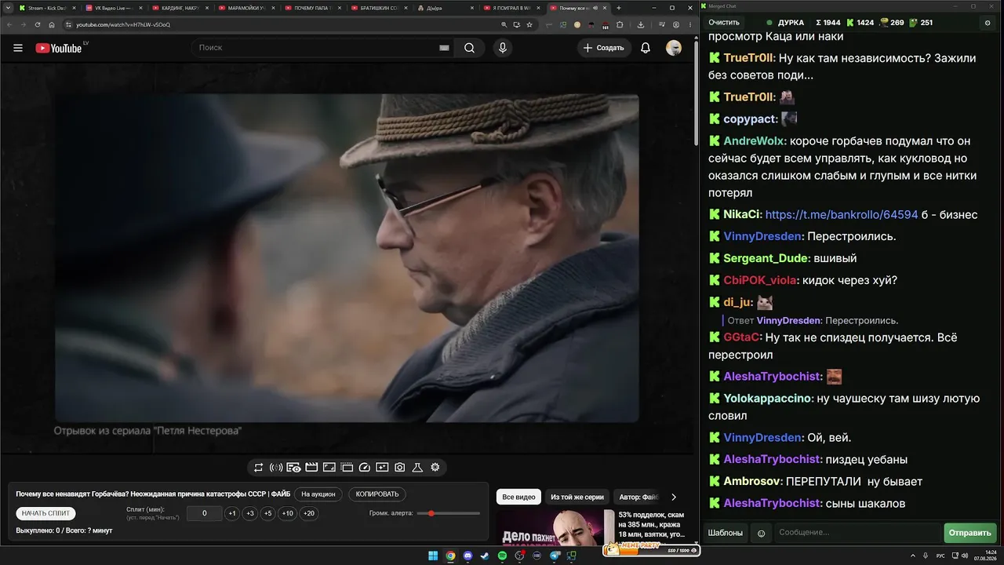The height and width of the screenshot is (565, 1004).
Task: Click the YouTube search magnifier button
Action: click(469, 48)
